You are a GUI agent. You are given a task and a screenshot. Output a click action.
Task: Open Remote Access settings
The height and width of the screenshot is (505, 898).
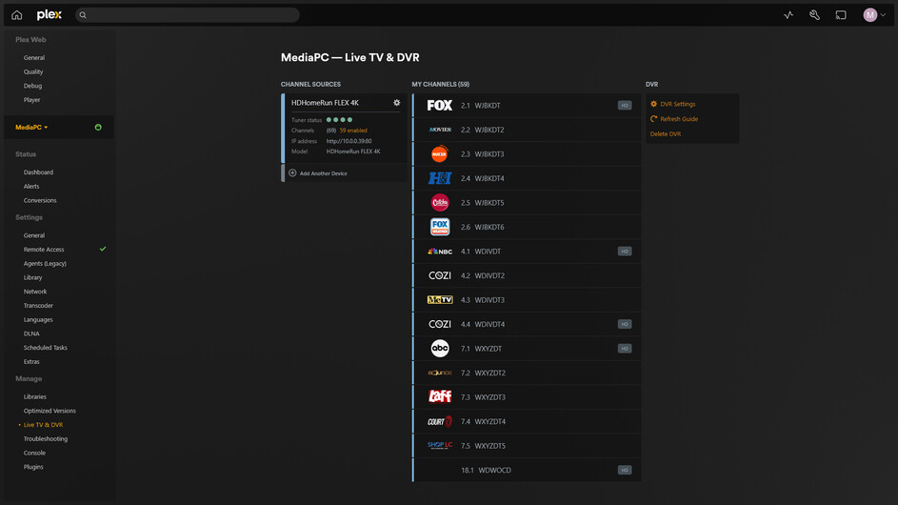(44, 250)
